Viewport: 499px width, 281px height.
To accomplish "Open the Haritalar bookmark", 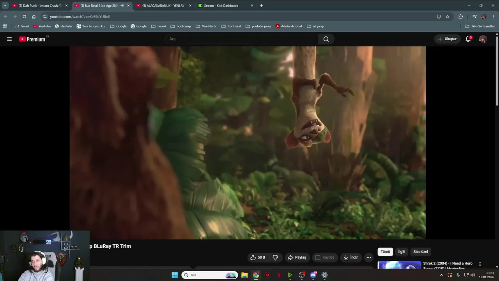I will click(x=64, y=26).
